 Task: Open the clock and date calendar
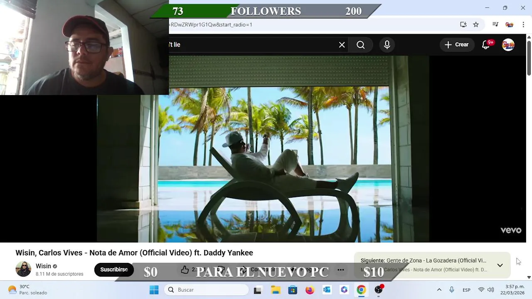coord(513,290)
